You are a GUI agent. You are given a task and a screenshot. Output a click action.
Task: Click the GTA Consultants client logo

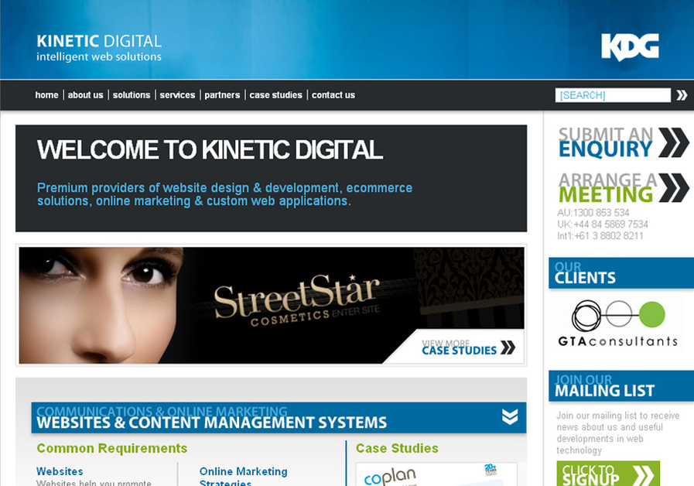pyautogui.click(x=618, y=323)
